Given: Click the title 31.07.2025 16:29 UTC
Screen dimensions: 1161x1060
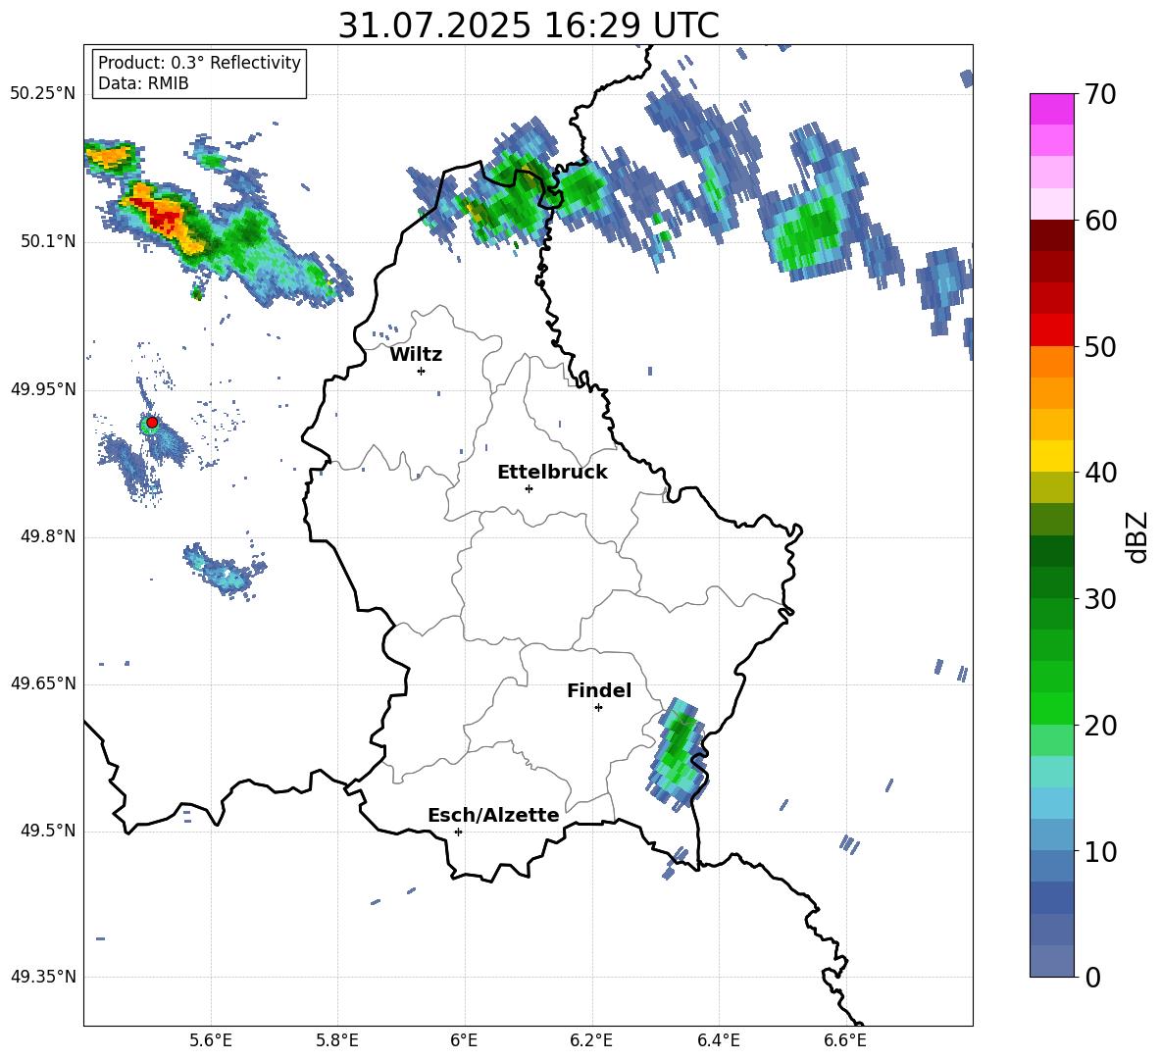Looking at the screenshot, I should 529,25.
